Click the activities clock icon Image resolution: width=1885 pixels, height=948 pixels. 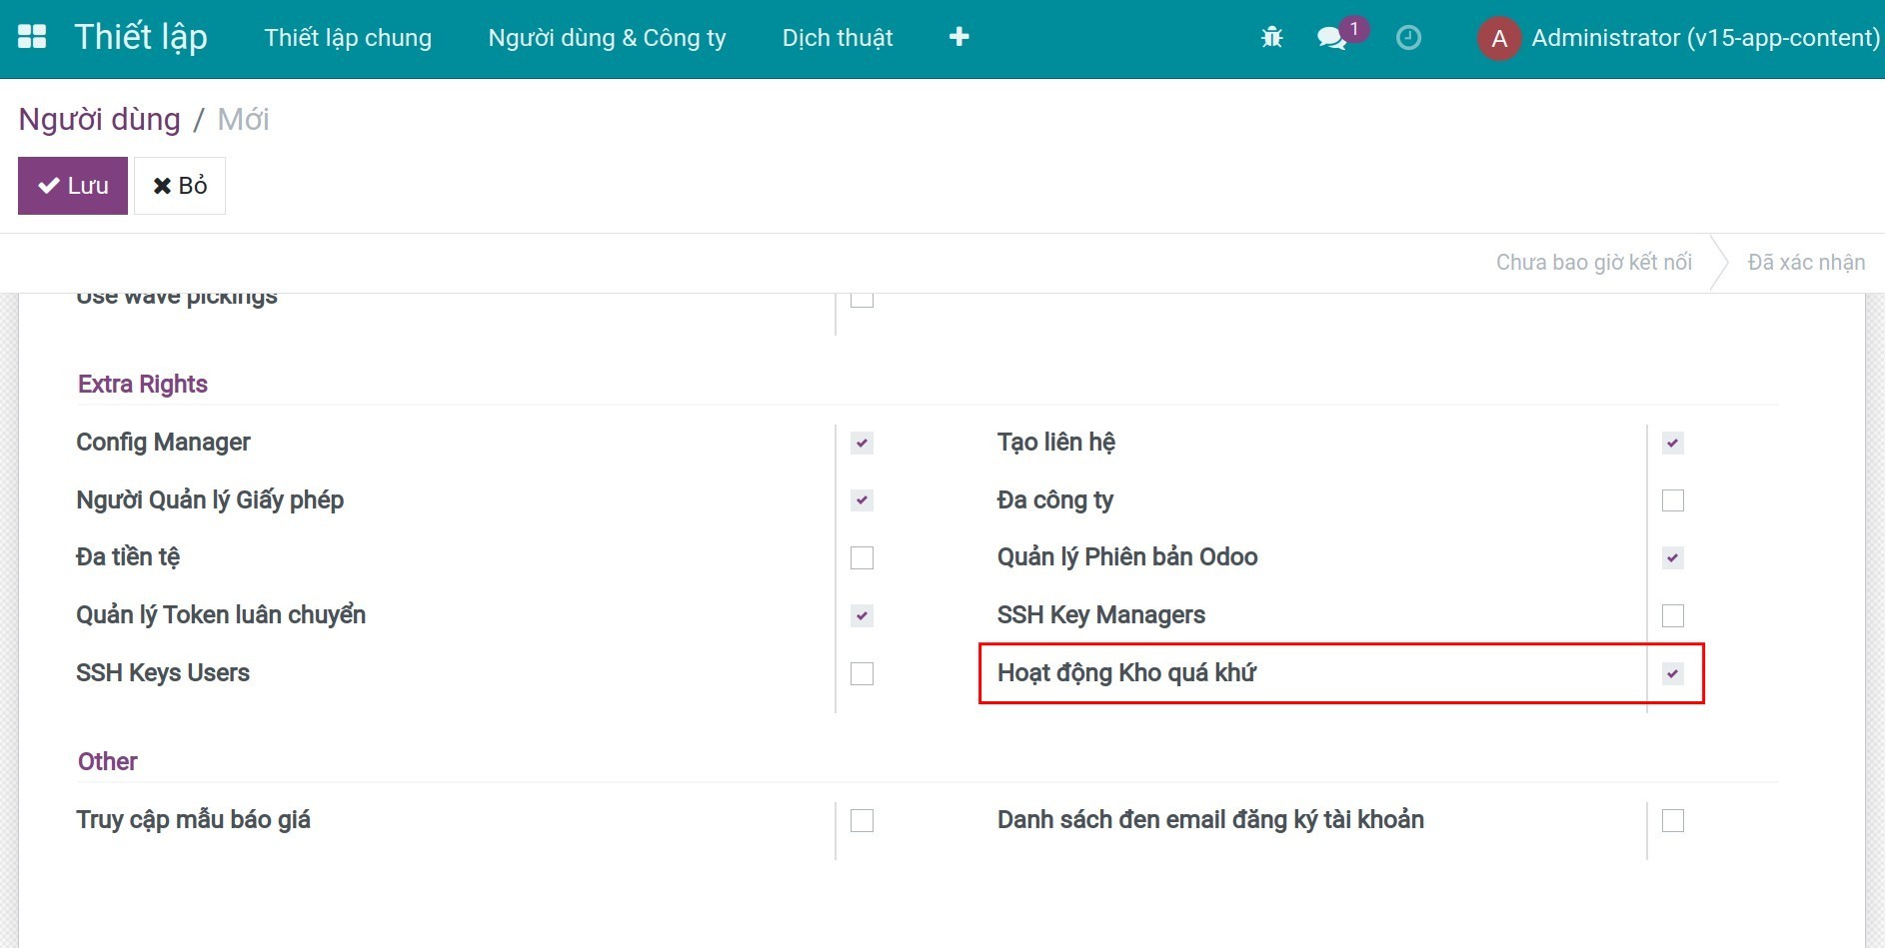pos(1408,38)
